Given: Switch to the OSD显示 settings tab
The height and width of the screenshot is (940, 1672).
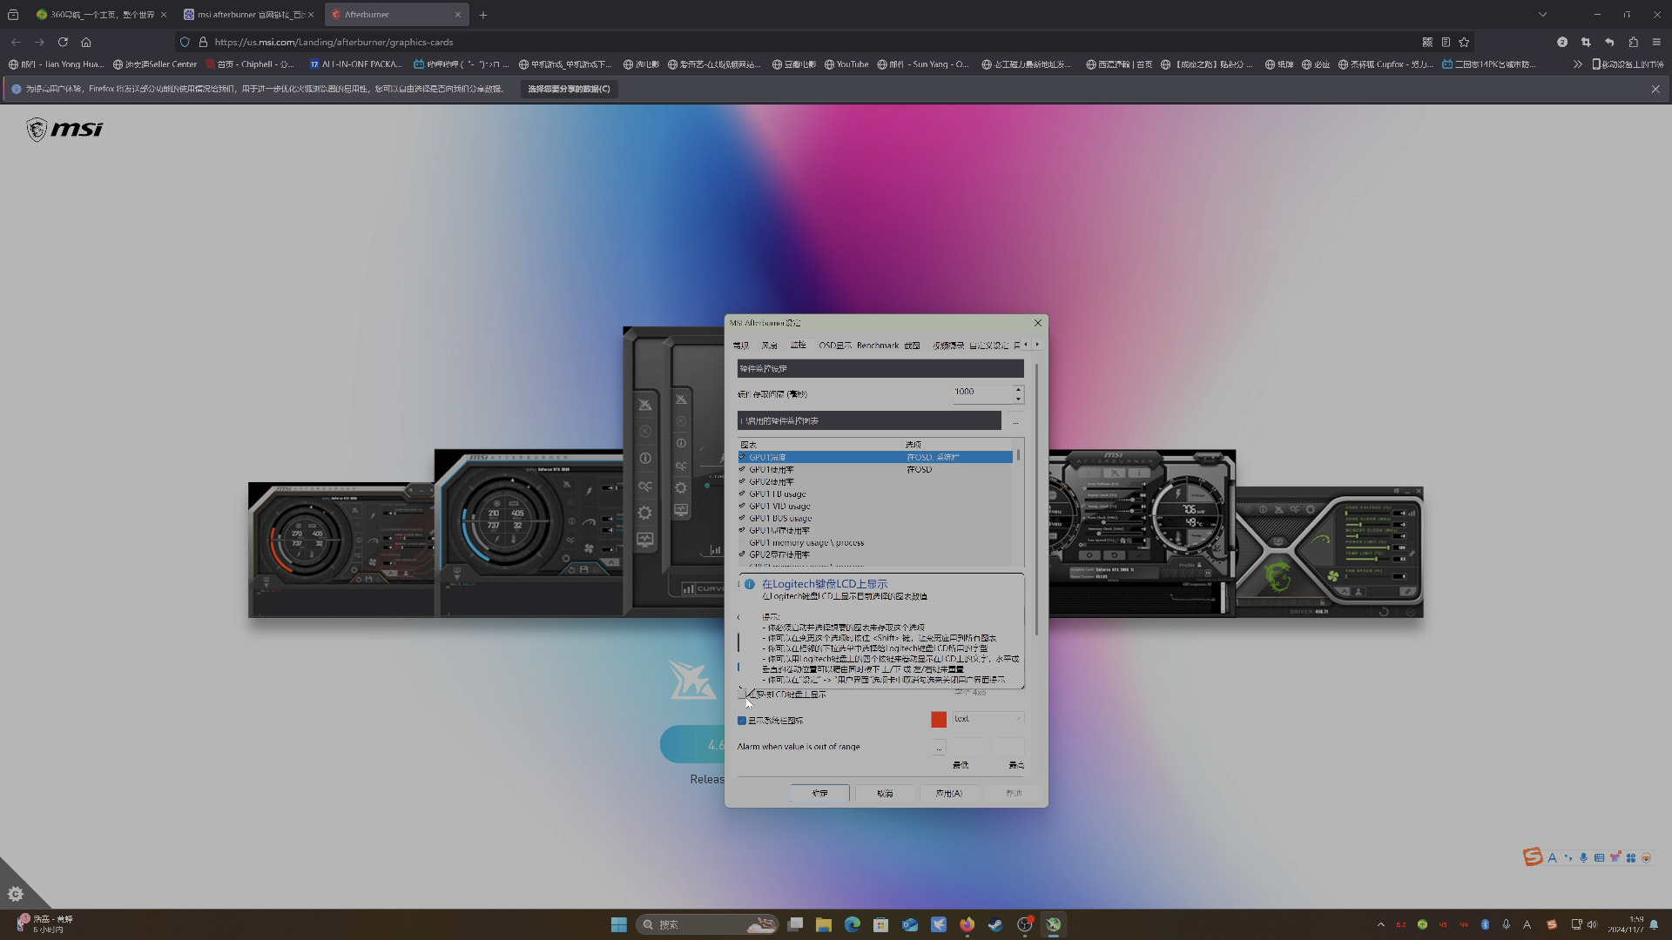Looking at the screenshot, I should tap(835, 346).
